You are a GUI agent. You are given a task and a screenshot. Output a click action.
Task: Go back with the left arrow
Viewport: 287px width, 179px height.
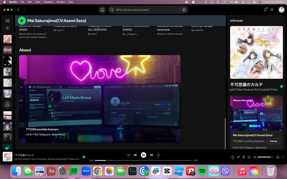(18, 10)
